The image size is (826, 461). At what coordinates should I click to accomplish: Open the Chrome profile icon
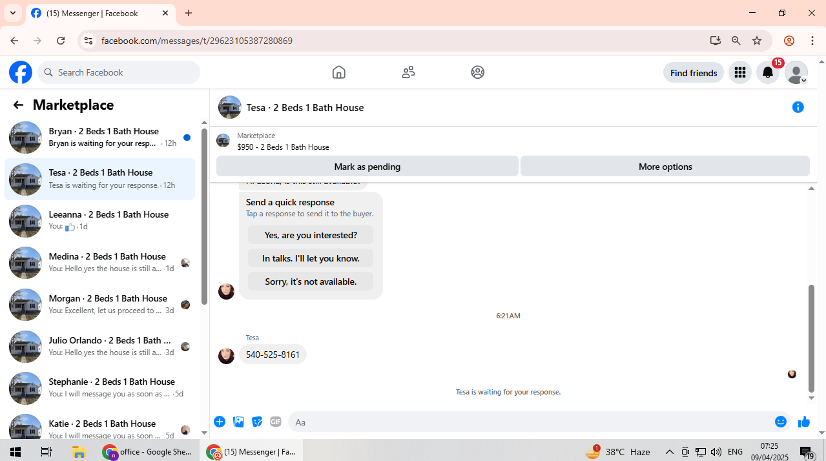[789, 41]
